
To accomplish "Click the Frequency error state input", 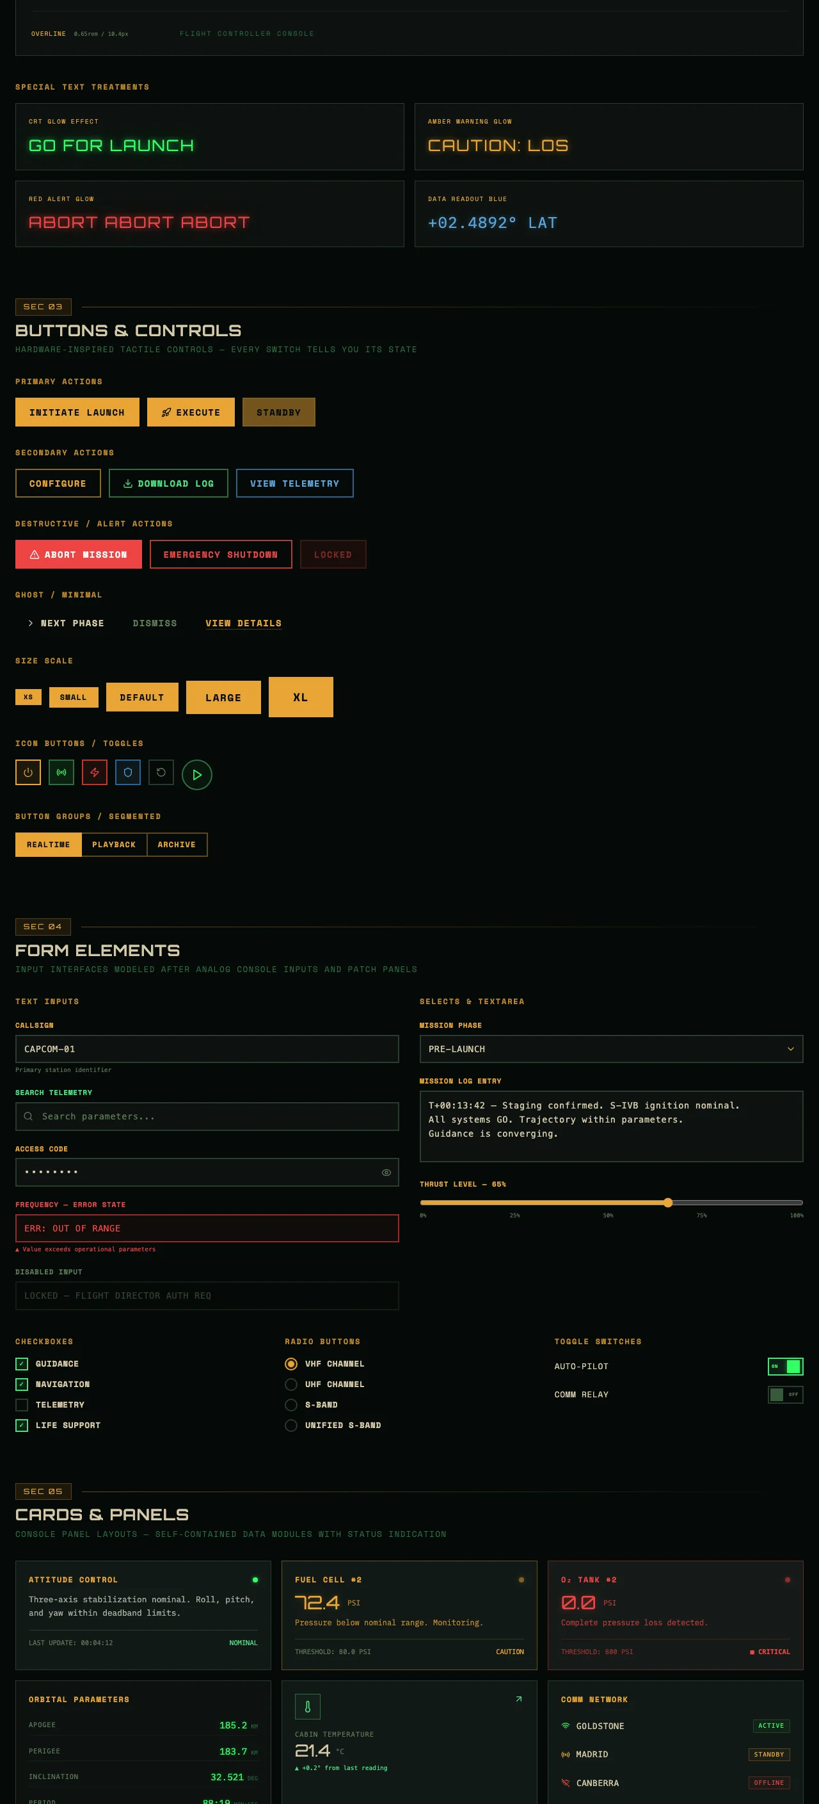I will (207, 1228).
